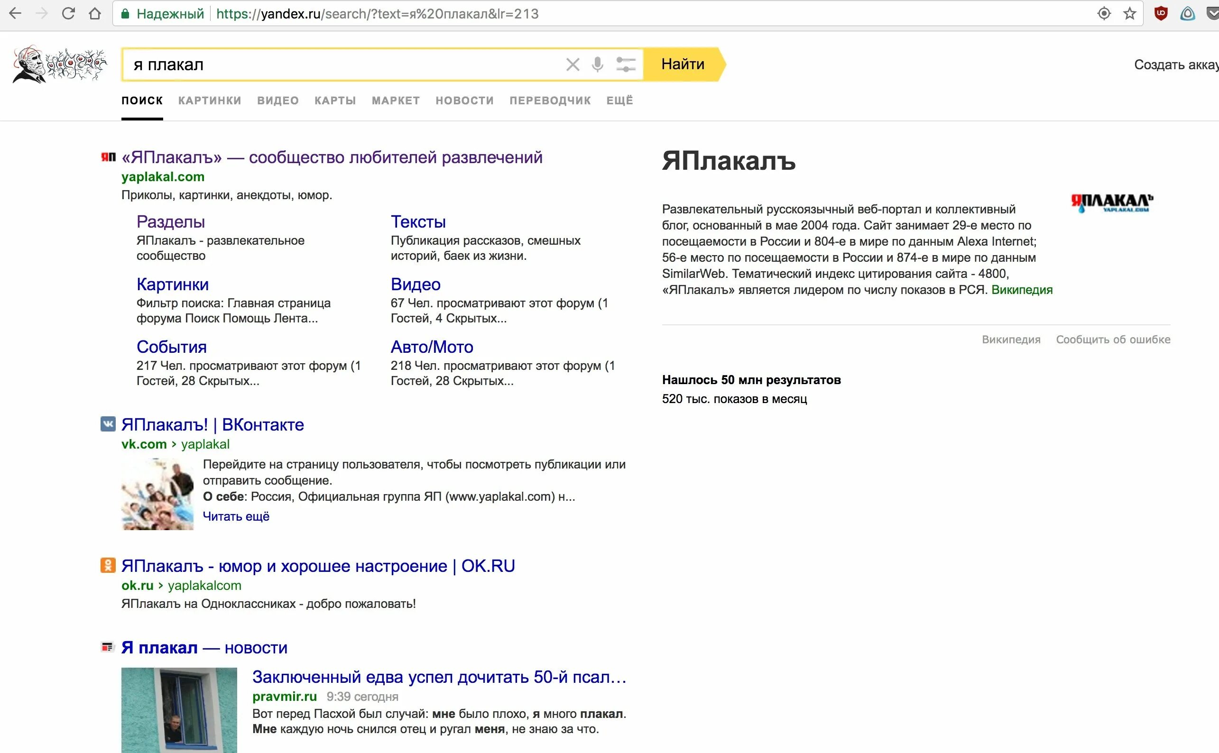Open advanced search settings sliders icon
Image resolution: width=1219 pixels, height=753 pixels.
tap(625, 64)
